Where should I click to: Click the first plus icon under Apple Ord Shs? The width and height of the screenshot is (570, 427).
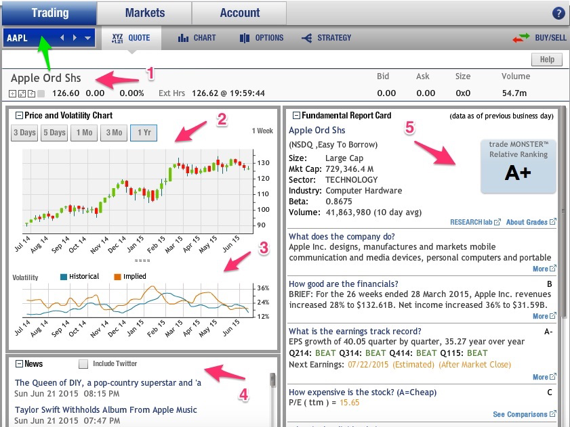[x=12, y=93]
